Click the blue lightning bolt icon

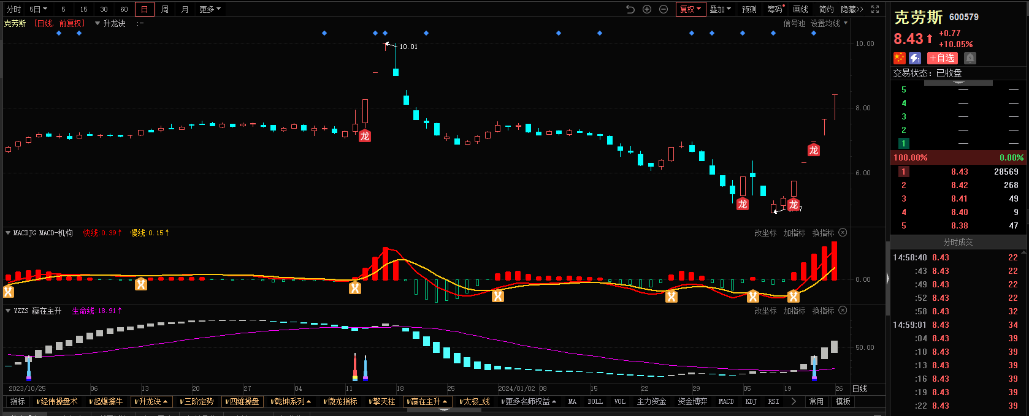pyautogui.click(x=915, y=58)
